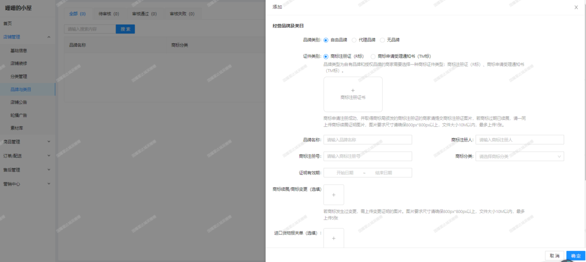The height and width of the screenshot is (262, 586).
Task: Click 娜娜的小屋 store title
Action: [18, 8]
